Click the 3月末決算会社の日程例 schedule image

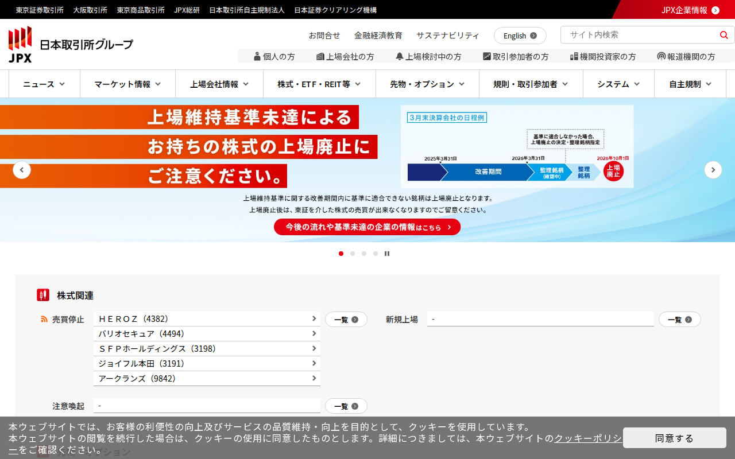click(517, 146)
